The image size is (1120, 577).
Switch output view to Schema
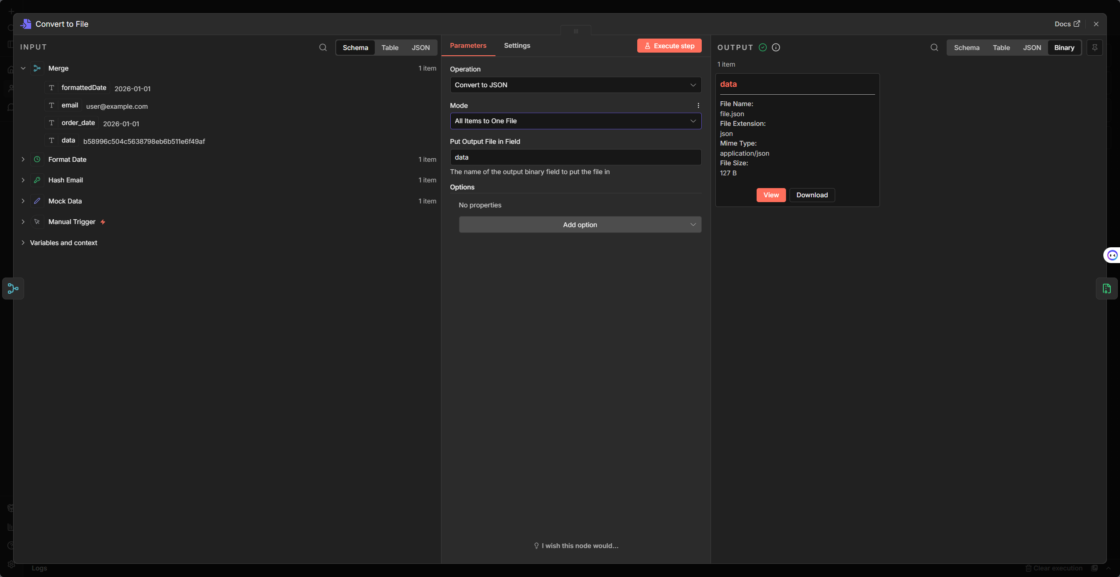tap(966, 48)
